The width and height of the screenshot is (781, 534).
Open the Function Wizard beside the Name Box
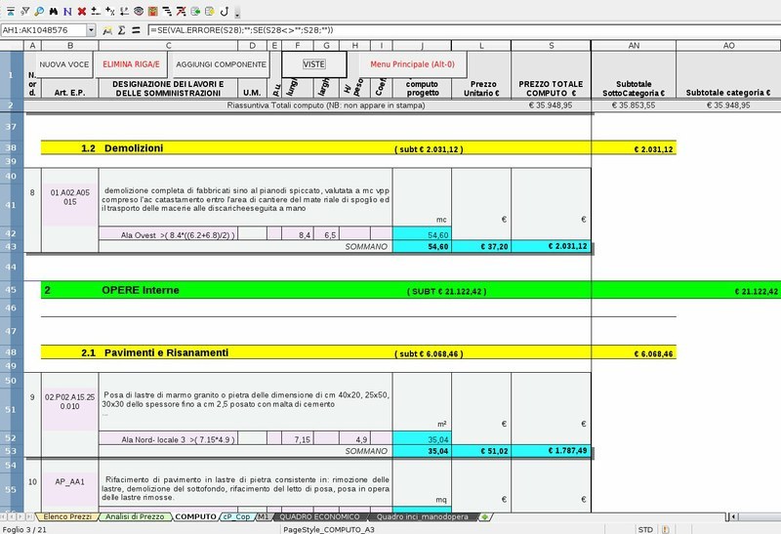coord(107,30)
